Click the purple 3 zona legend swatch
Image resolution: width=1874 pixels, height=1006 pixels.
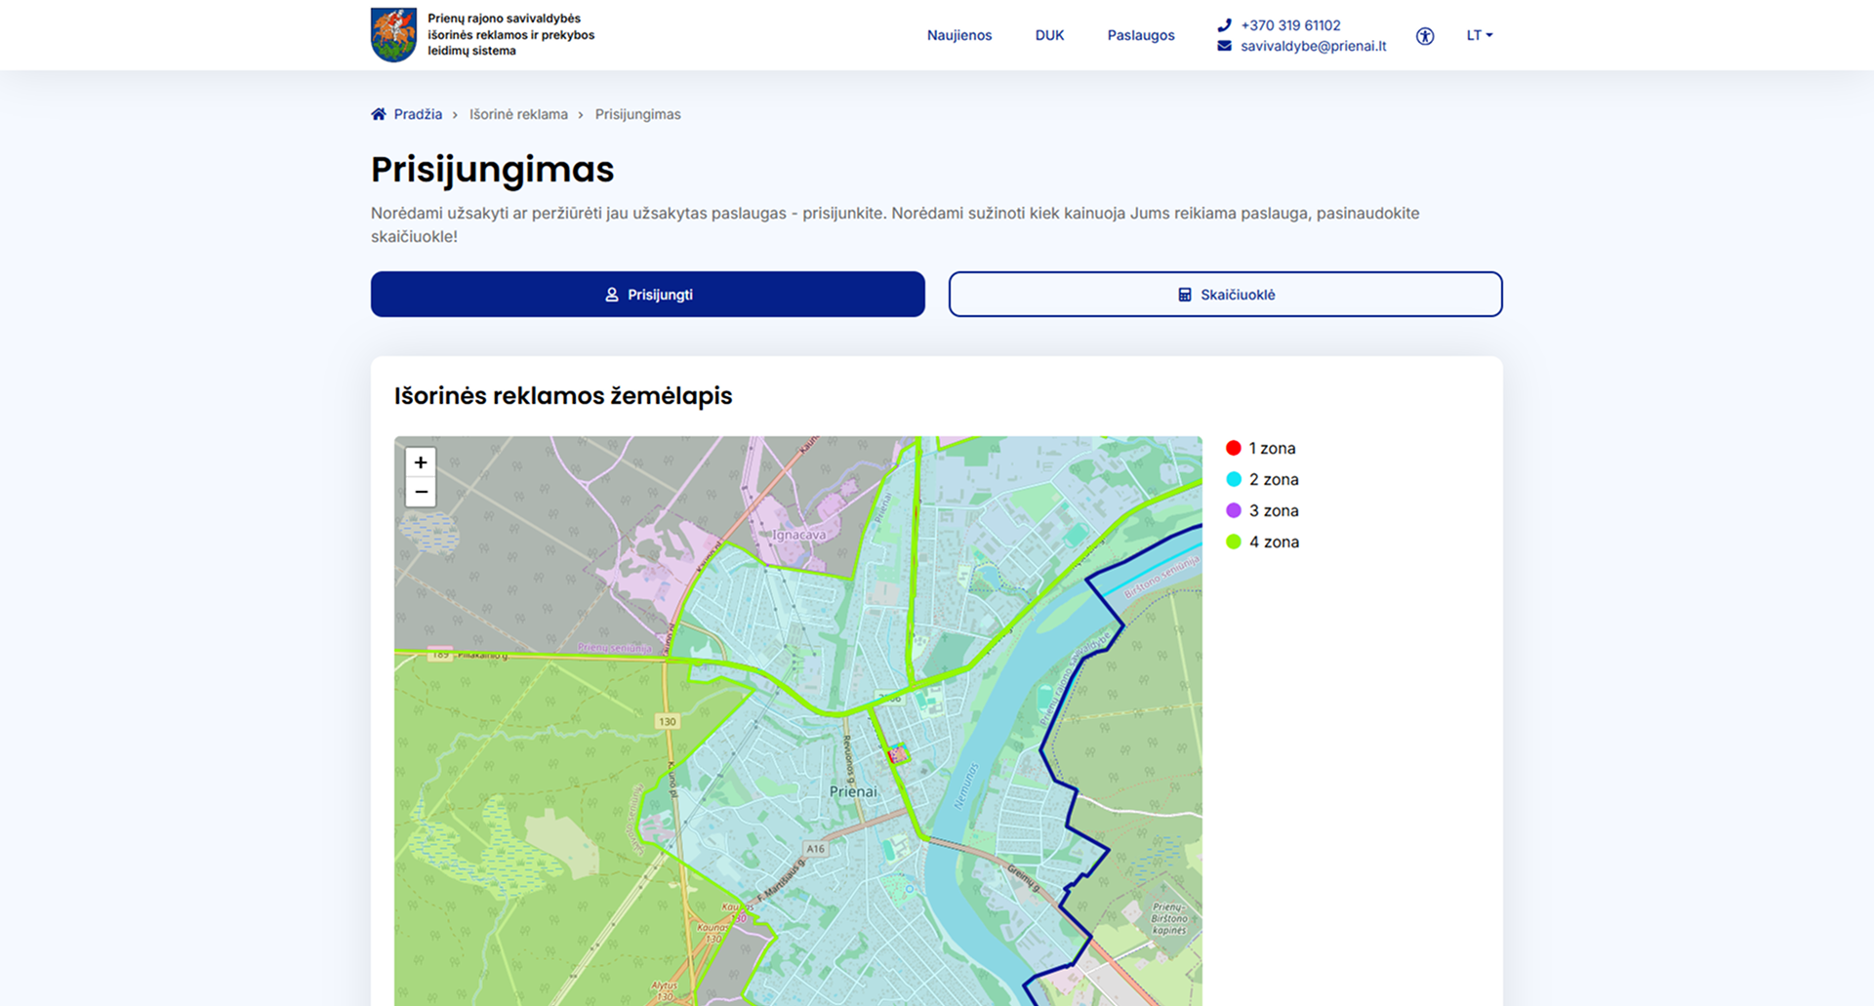click(1234, 510)
